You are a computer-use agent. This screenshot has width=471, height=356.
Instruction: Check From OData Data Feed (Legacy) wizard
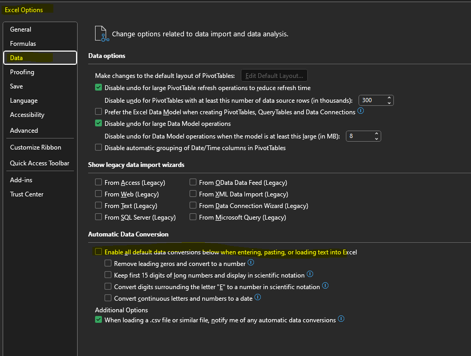pos(193,182)
